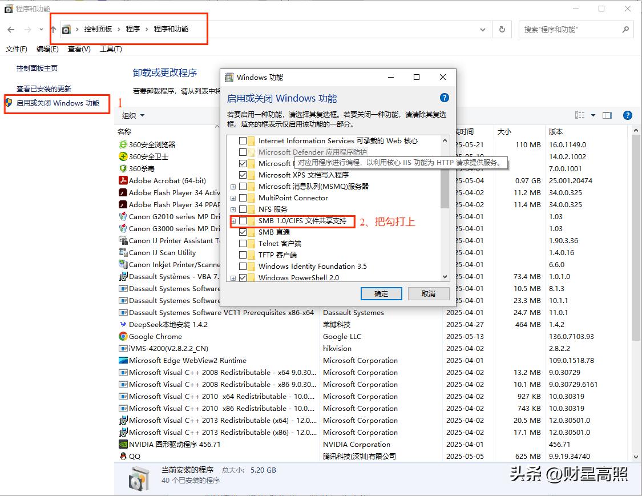The height and width of the screenshot is (496, 642).
Task: Click the 确定 button in the dialog
Action: tap(381, 293)
